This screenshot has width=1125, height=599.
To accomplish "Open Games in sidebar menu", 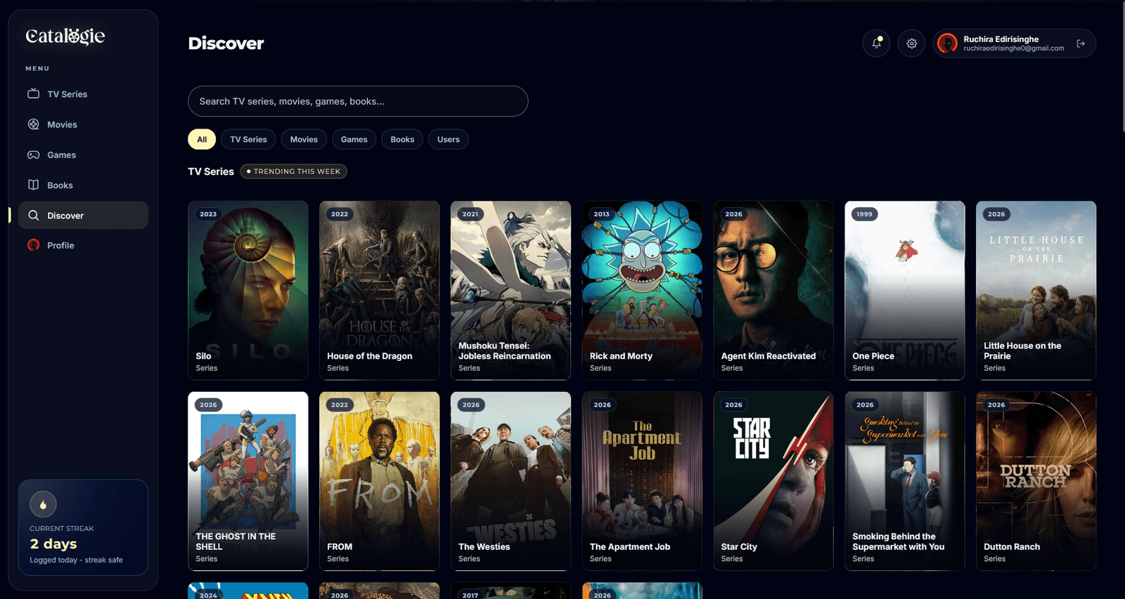I will pos(83,154).
